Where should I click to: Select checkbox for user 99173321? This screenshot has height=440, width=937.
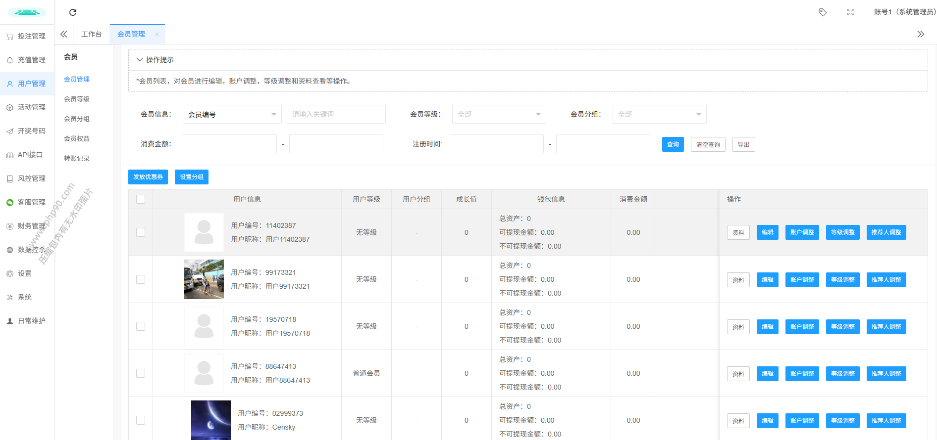141,279
